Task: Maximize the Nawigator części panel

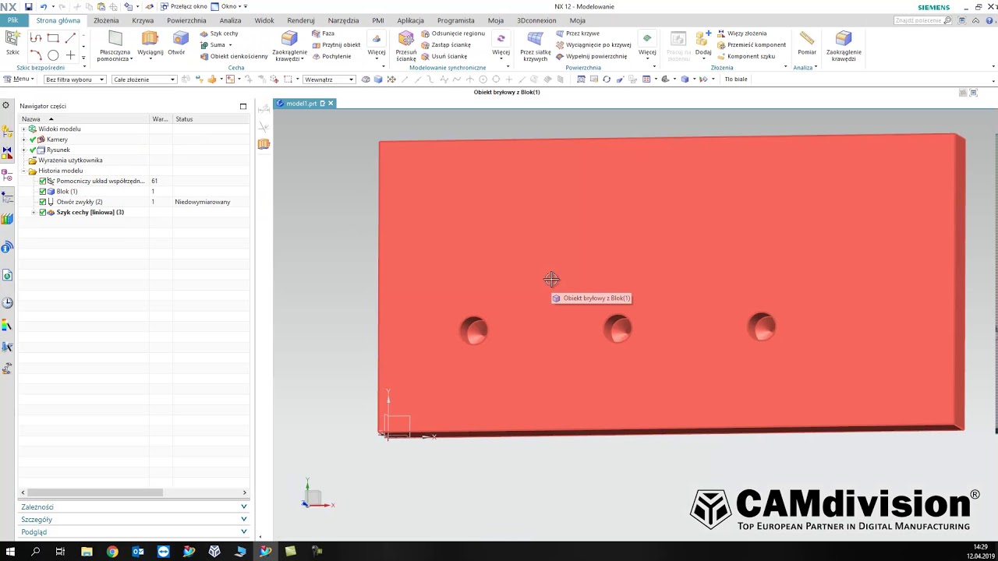Action: point(243,106)
